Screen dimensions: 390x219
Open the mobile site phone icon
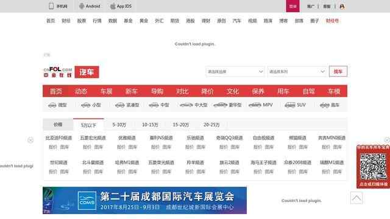click(51, 6)
